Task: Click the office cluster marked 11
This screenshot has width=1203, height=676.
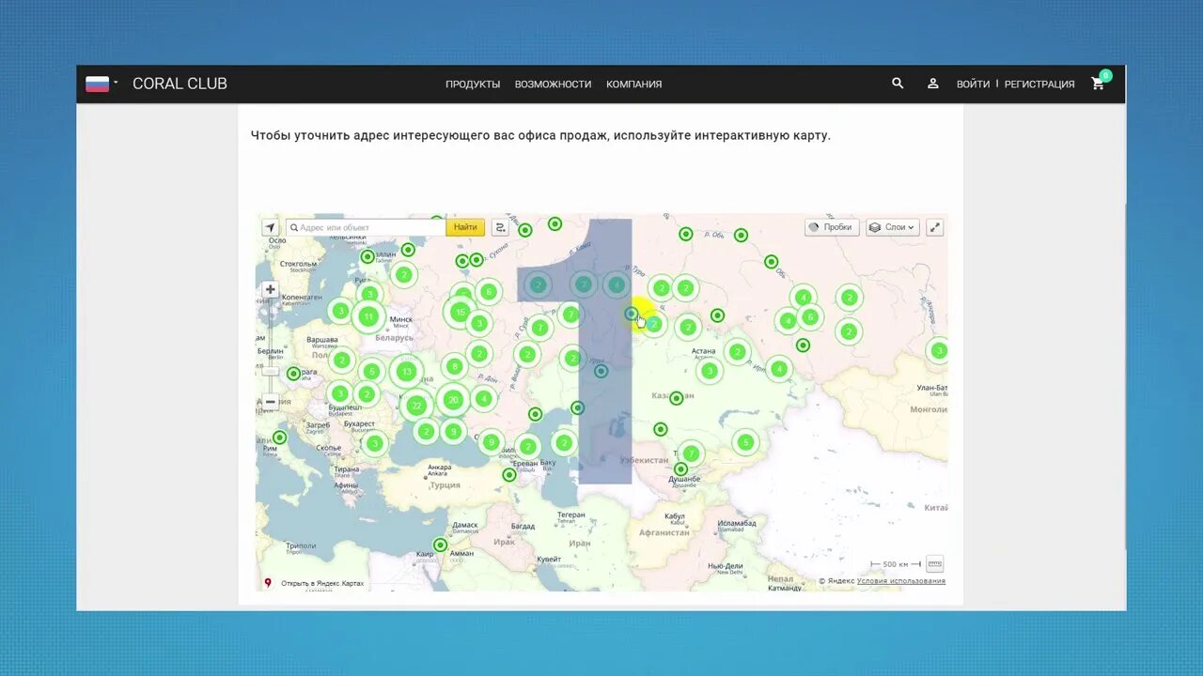Action: tap(368, 316)
